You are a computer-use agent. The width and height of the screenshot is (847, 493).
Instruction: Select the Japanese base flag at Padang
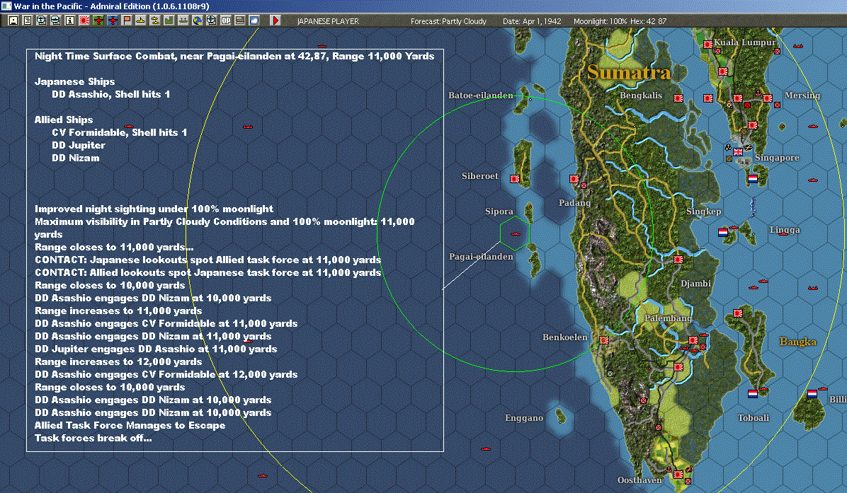click(x=574, y=179)
